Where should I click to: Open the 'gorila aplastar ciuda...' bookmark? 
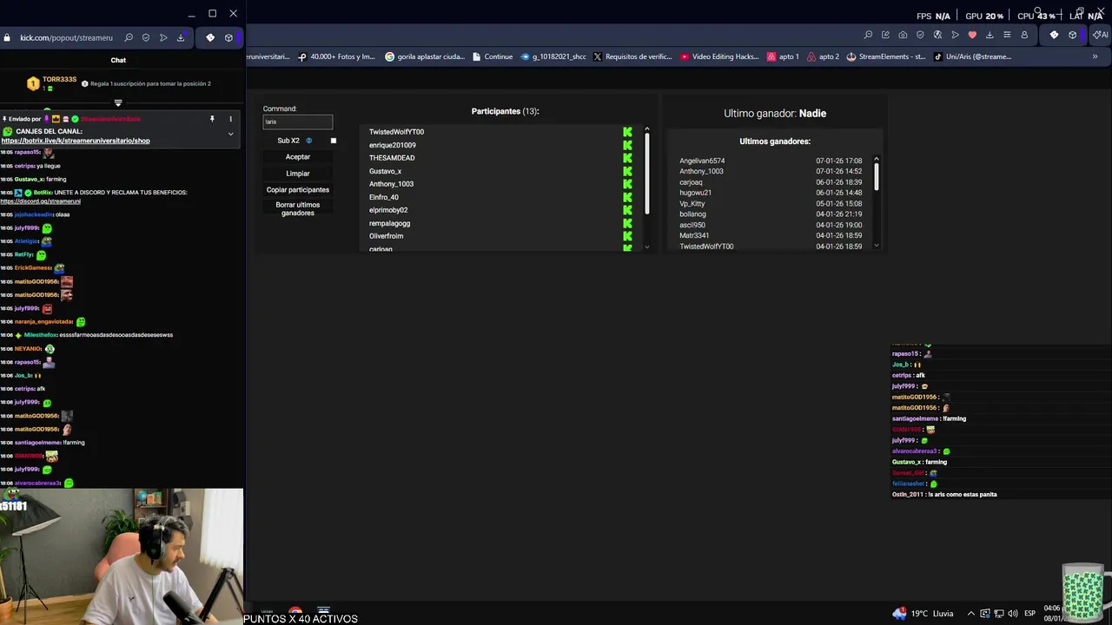pyautogui.click(x=424, y=56)
